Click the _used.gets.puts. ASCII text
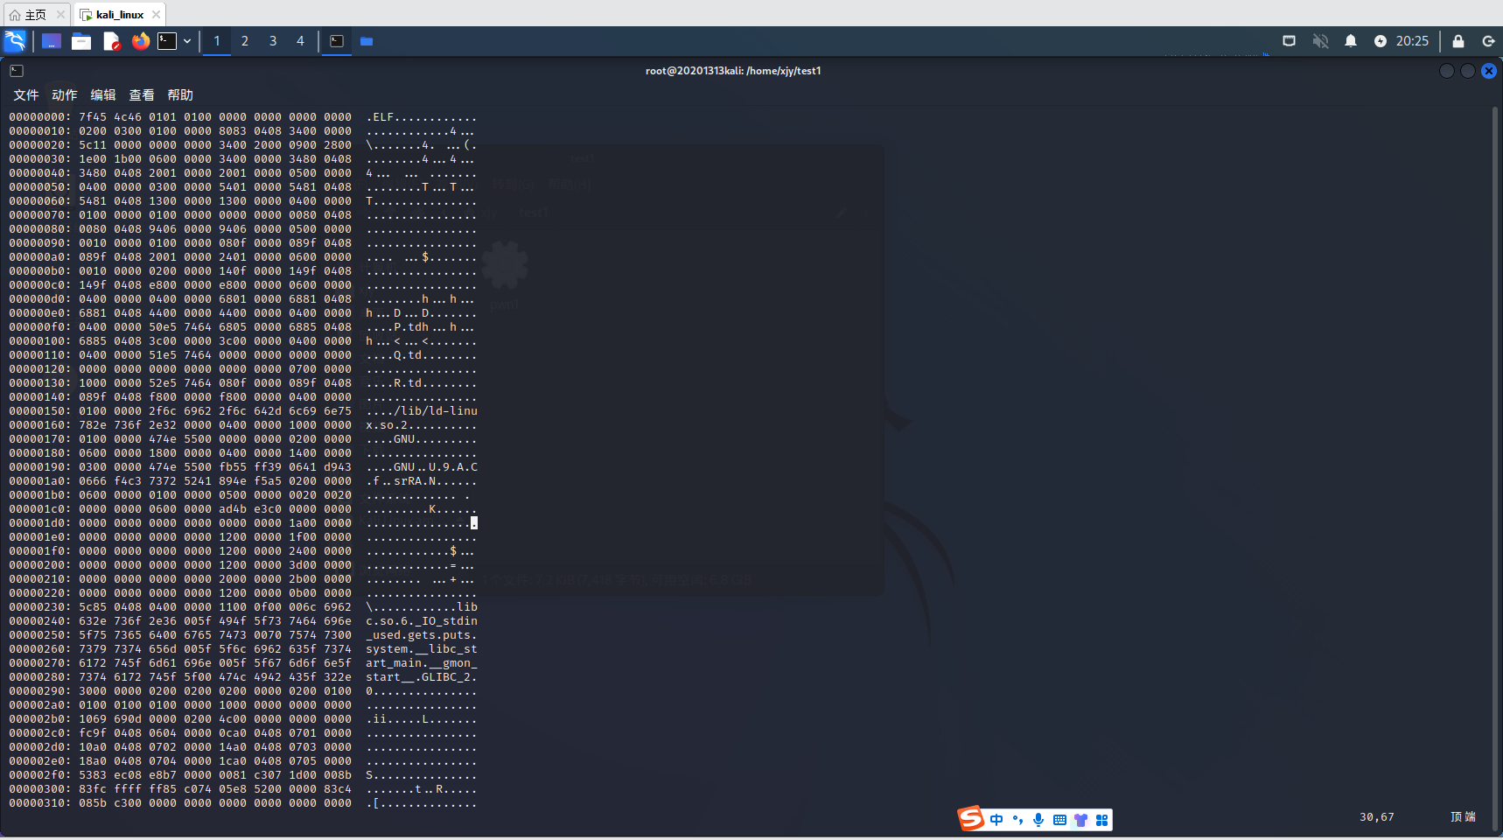 coord(422,635)
